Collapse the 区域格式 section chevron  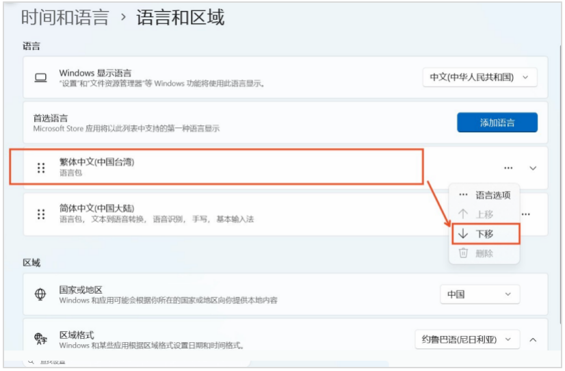click(534, 340)
